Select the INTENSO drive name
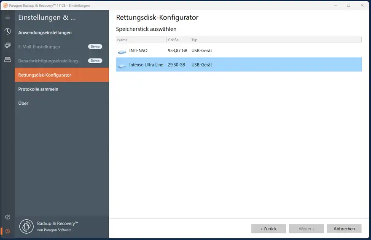Screen dimensions: 371x240 click(x=138, y=51)
